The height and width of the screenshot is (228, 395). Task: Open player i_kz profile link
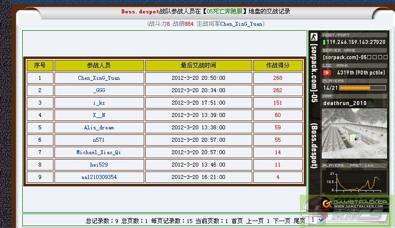click(x=99, y=103)
